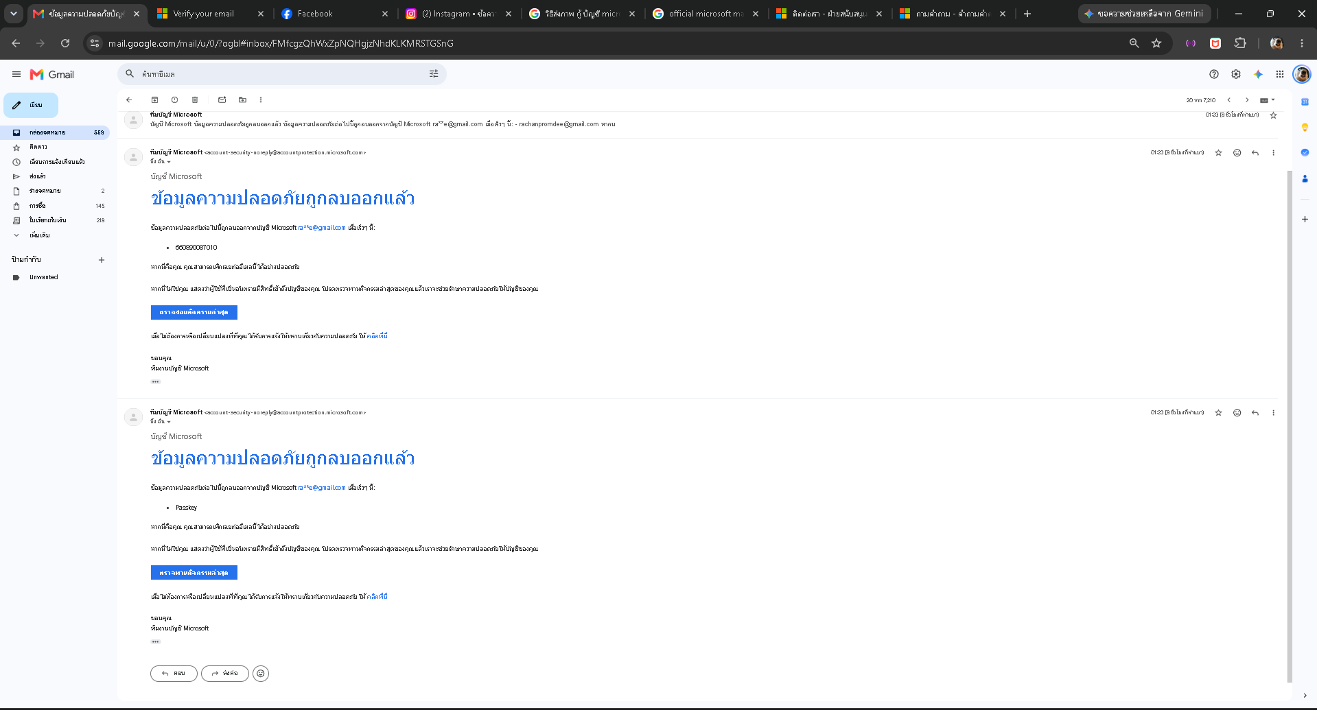Reply arrow icon on the 660890087010 email
This screenshot has width=1317, height=710.
pos(1255,153)
